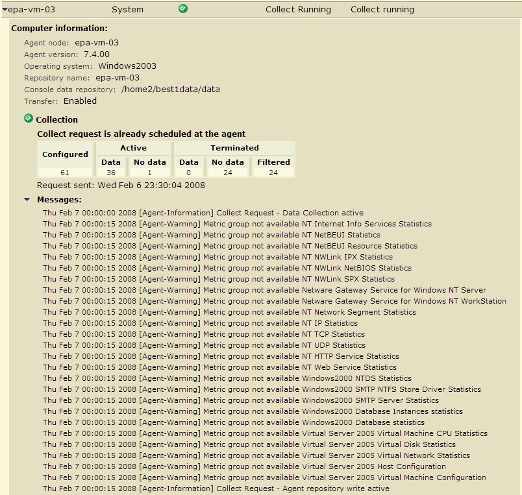
Task: Click the green check icon beside Collection
Action: (29, 118)
